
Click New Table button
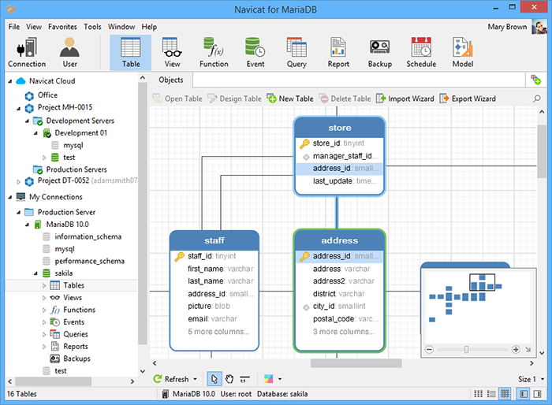pyautogui.click(x=290, y=98)
